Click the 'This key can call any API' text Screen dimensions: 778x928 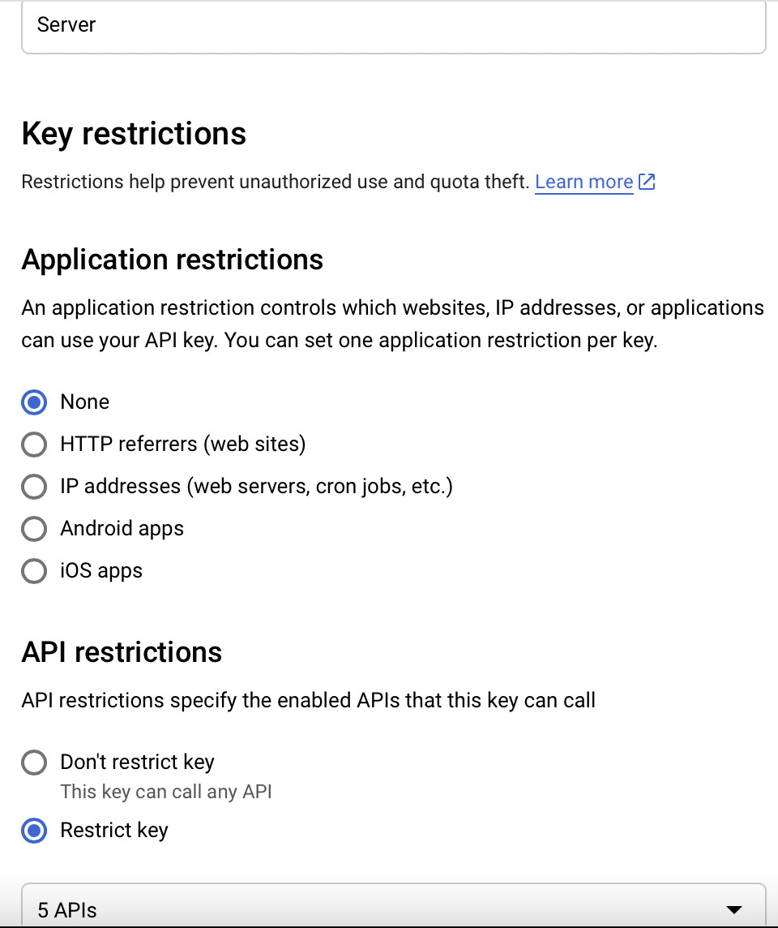166,791
